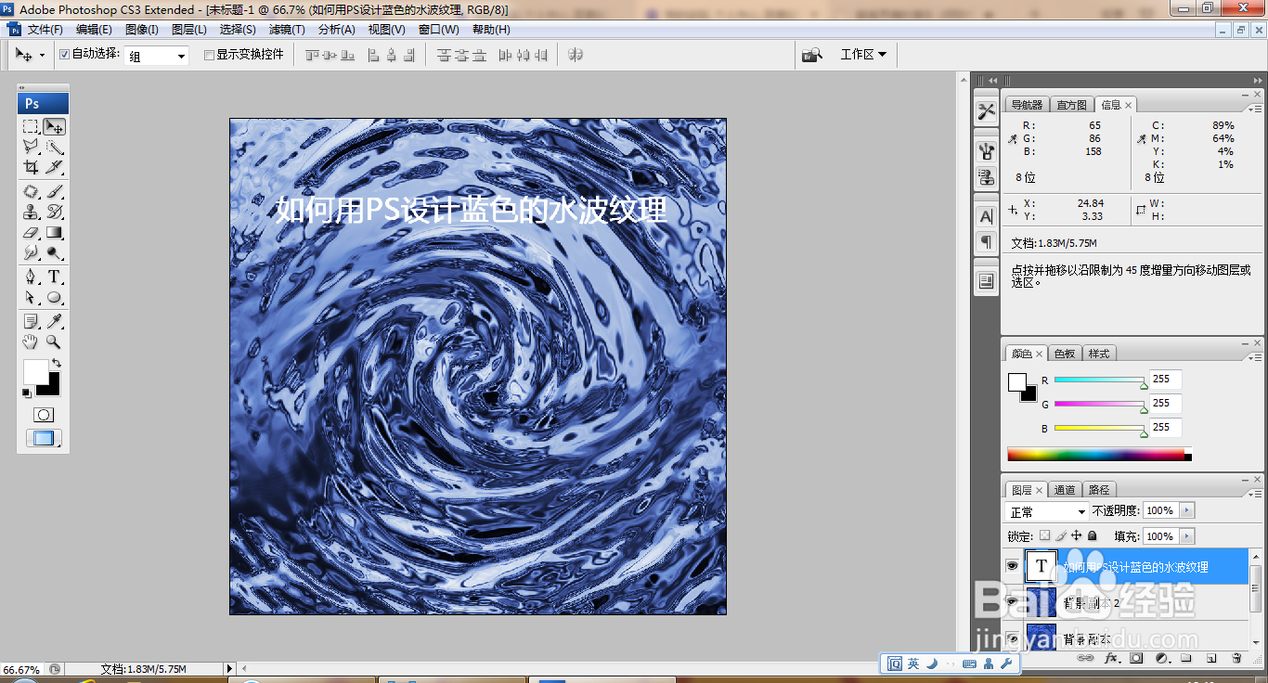Reset default foreground and background colors

[27, 393]
